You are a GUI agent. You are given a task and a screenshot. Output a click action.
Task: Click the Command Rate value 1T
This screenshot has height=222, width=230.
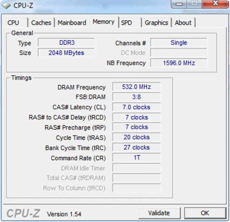click(137, 158)
